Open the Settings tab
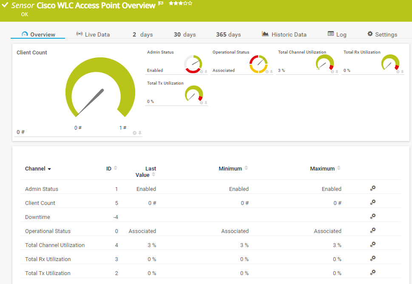 tap(382, 34)
